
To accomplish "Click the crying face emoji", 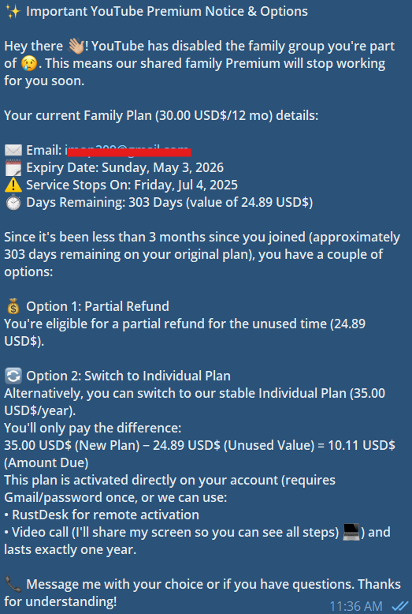I will pyautogui.click(x=29, y=63).
